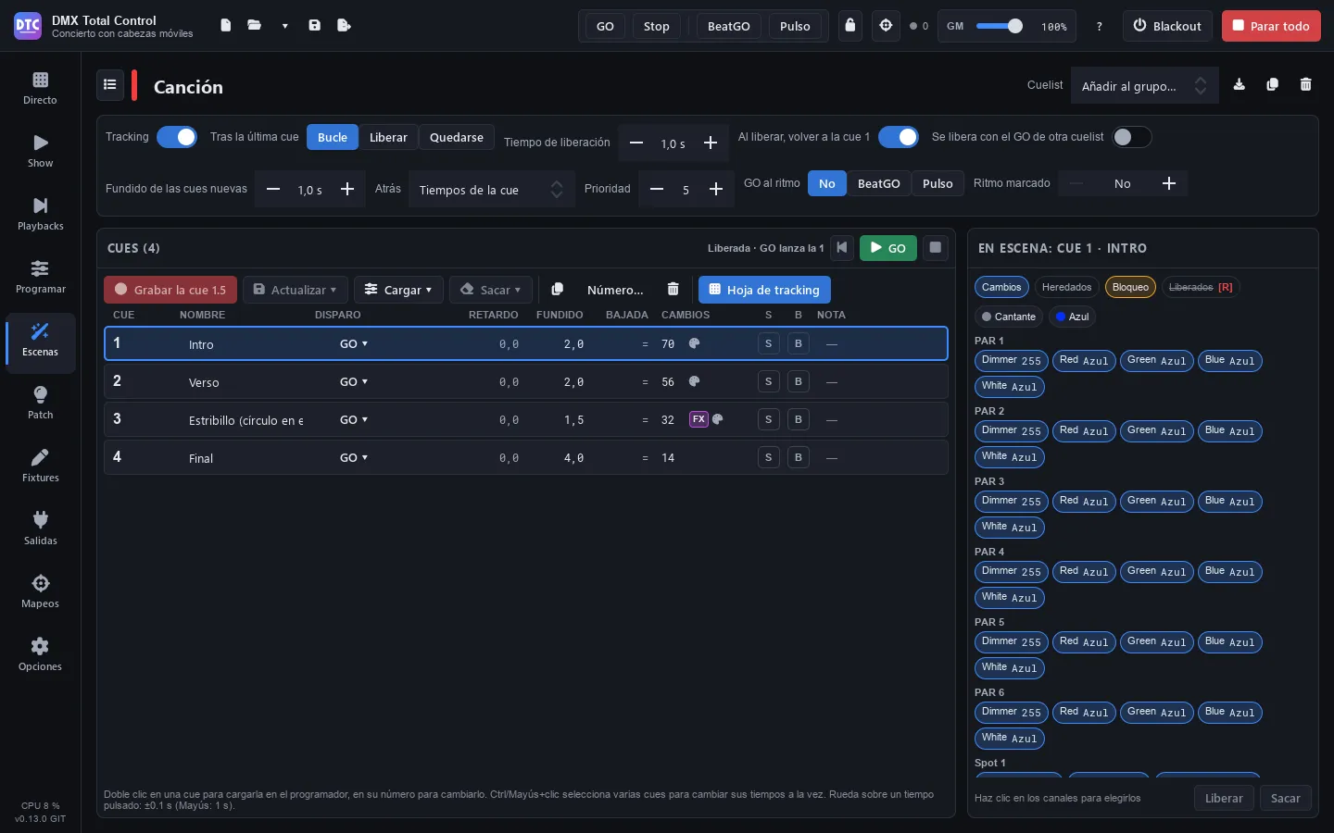Open the disparo GO dropdown for cue Final
The width and height of the screenshot is (1334, 833).
pos(354,457)
